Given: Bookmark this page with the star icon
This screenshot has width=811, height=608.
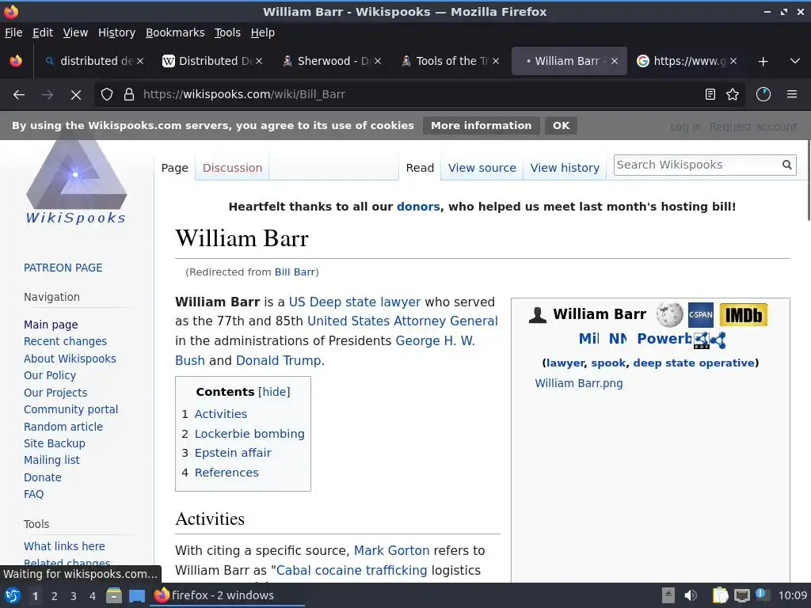Looking at the screenshot, I should coord(733,95).
